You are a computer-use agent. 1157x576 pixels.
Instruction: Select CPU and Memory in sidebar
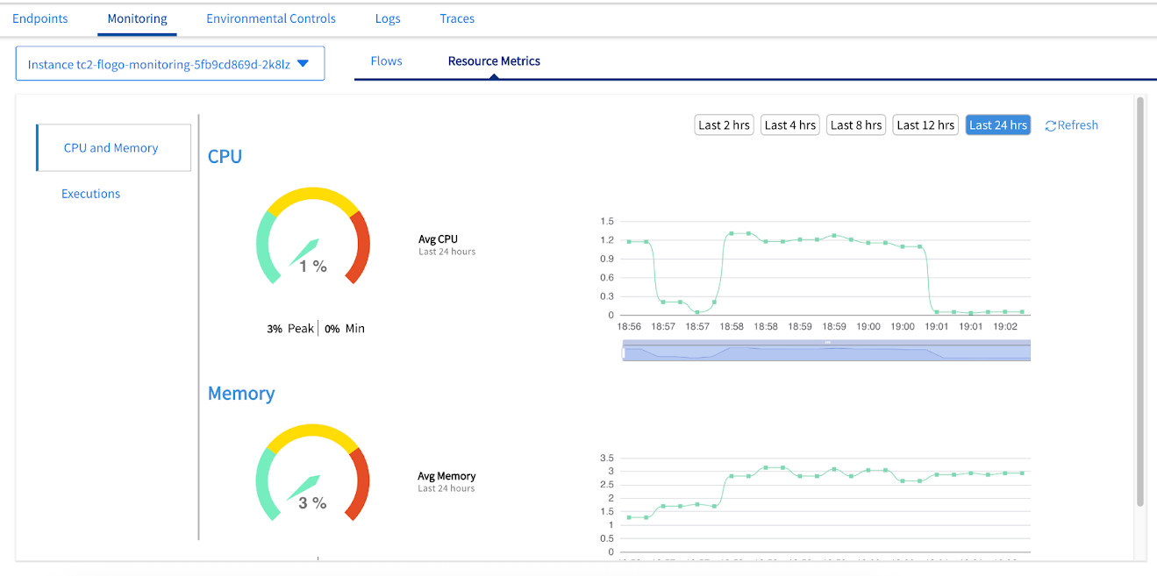coord(111,148)
